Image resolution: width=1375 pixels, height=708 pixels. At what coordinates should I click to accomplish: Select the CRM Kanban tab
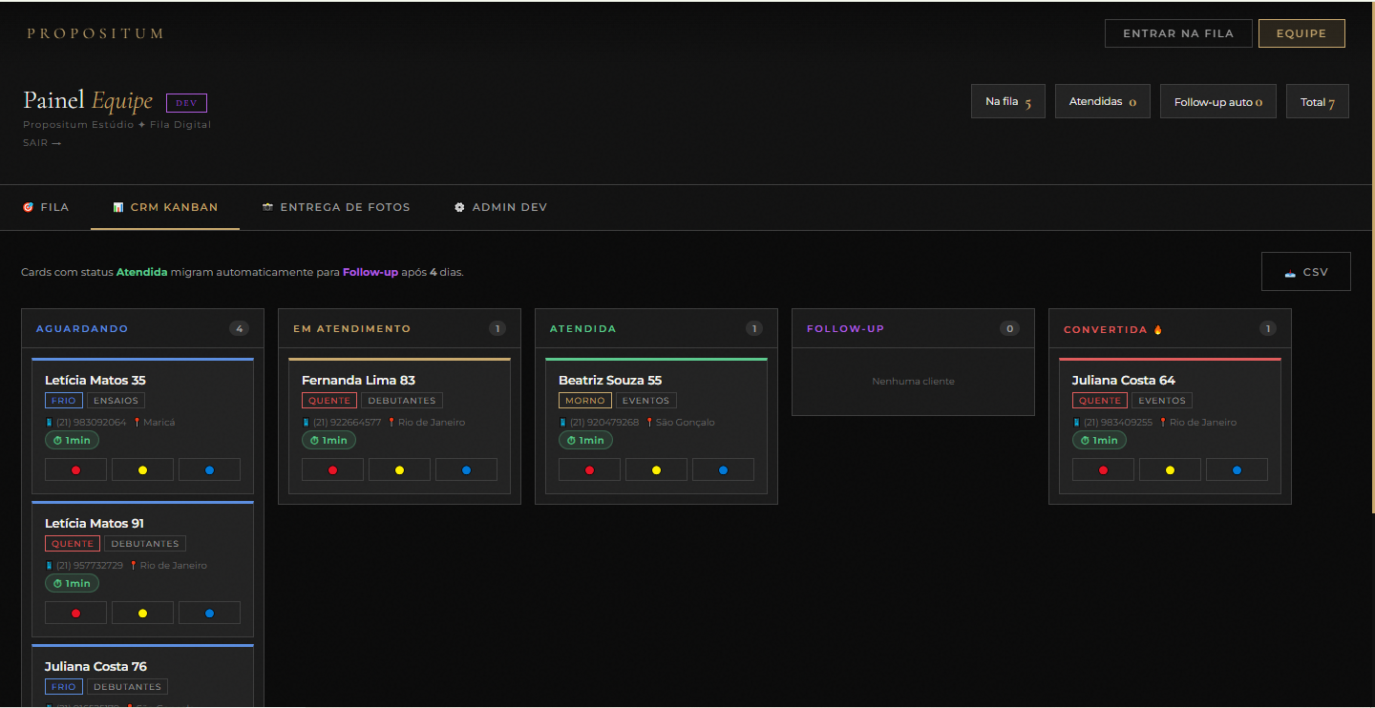pos(165,207)
